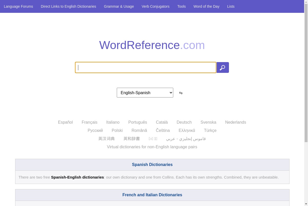Click the WordReference.com logo
Image resolution: width=308 pixels, height=206 pixels.
pos(152,45)
